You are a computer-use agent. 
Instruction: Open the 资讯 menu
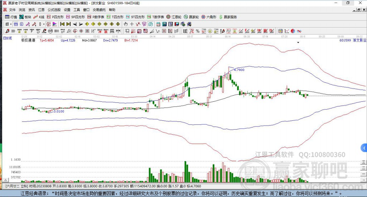(32, 10)
